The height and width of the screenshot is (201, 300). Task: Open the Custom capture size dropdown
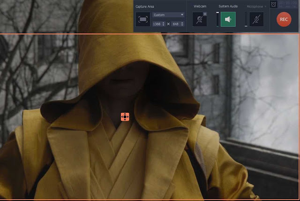click(168, 15)
